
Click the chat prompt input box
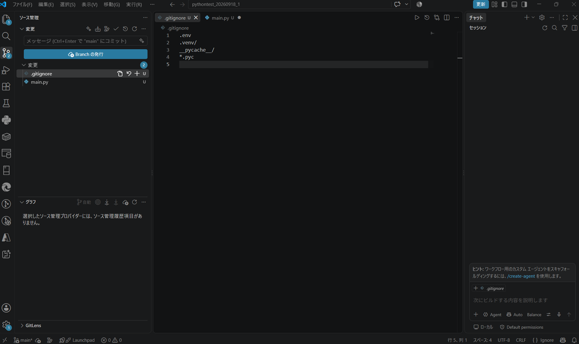522,300
